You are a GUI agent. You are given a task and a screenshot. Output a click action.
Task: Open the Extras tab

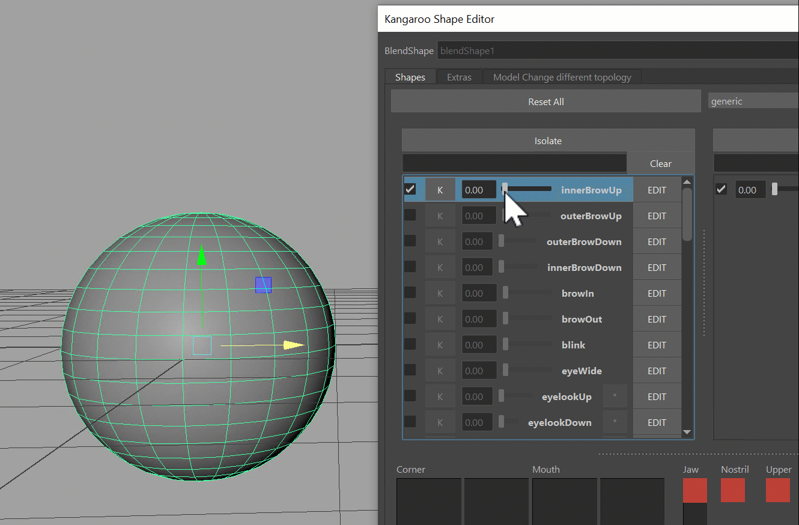point(459,77)
